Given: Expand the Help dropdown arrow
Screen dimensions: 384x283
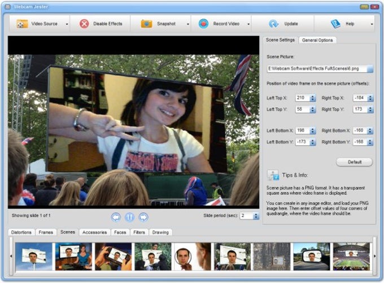Looking at the screenshot, I should click(x=372, y=24).
